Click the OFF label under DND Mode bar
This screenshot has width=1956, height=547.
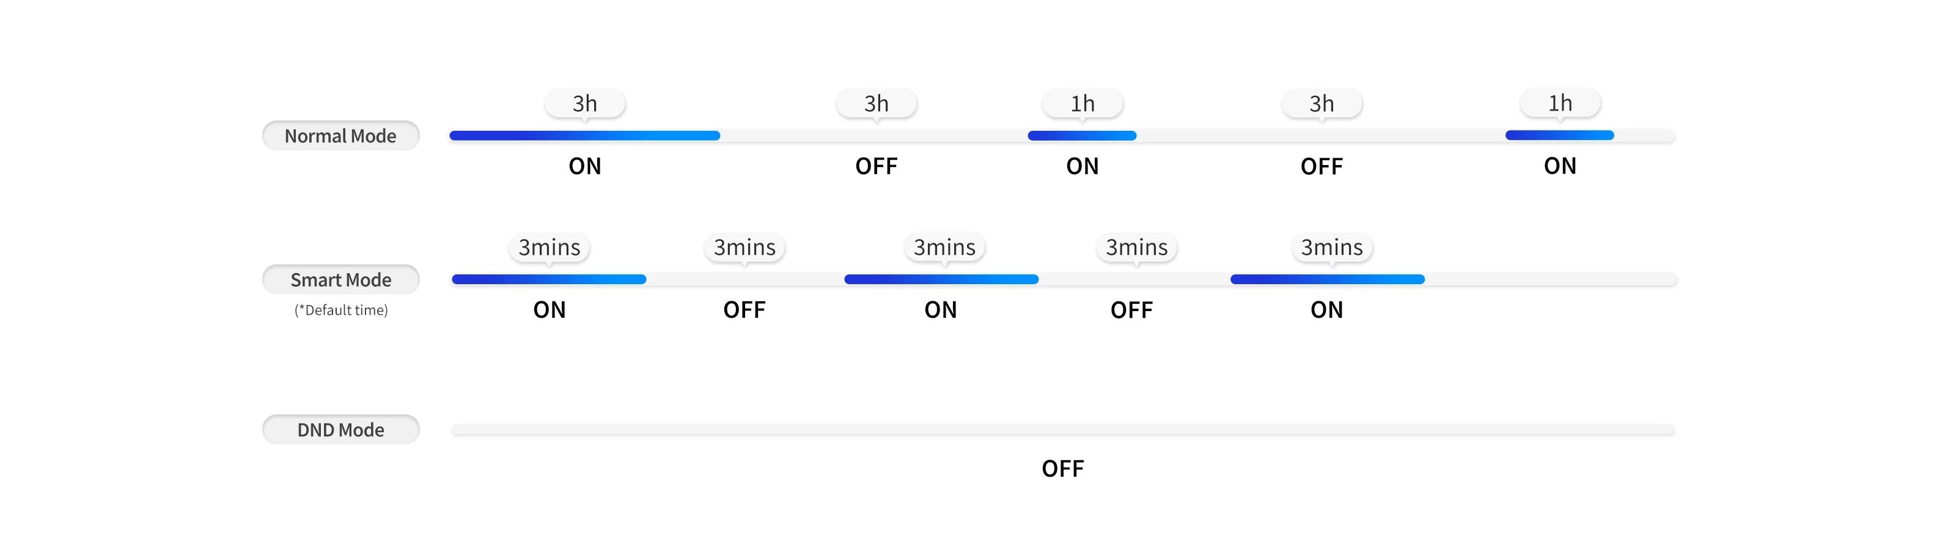(1062, 469)
